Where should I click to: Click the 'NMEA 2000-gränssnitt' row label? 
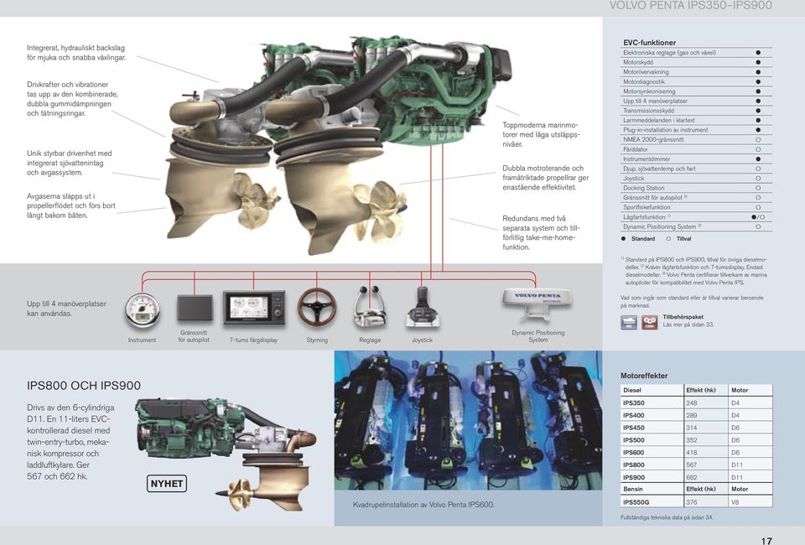click(653, 139)
